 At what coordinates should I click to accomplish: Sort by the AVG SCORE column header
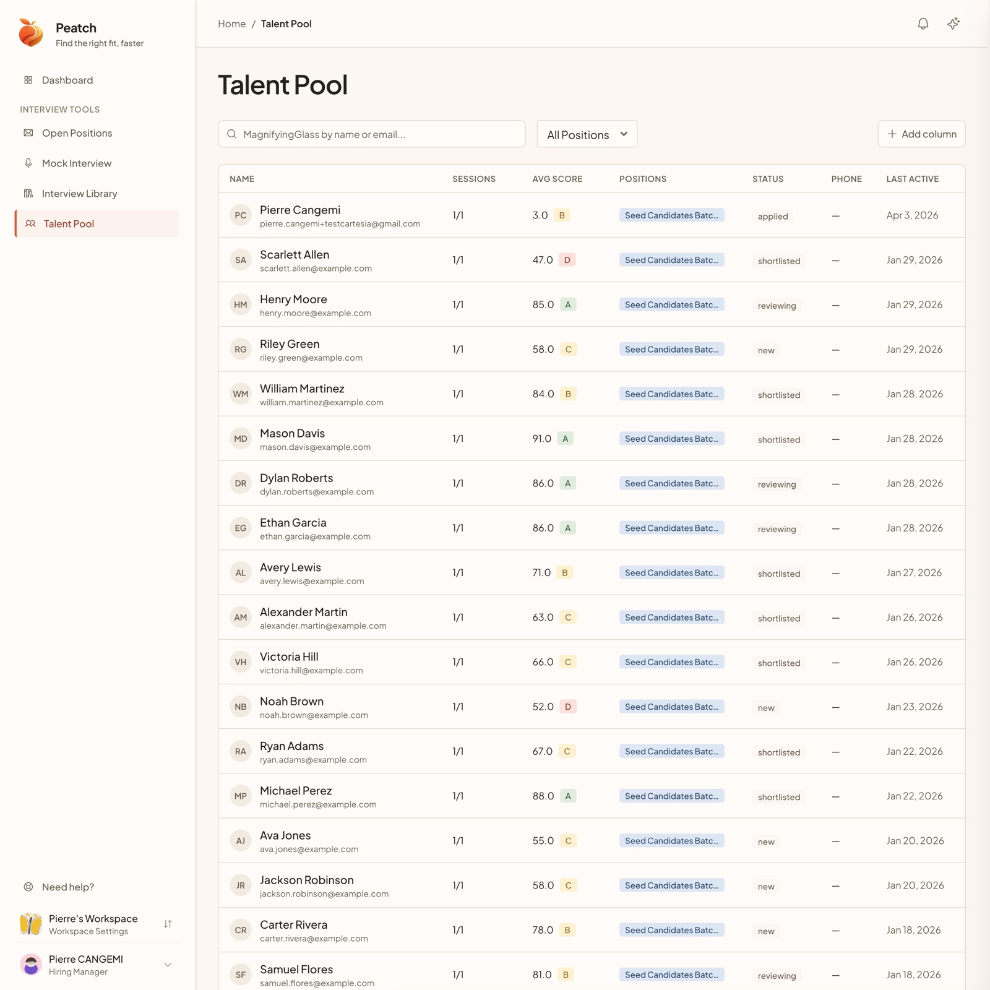[x=557, y=179]
